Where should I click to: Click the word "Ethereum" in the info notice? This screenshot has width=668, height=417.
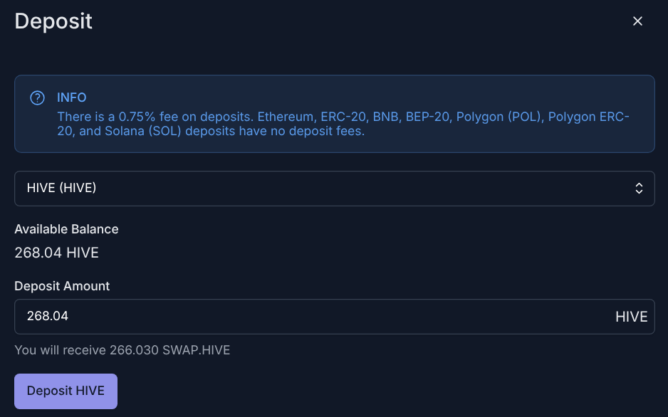point(286,116)
